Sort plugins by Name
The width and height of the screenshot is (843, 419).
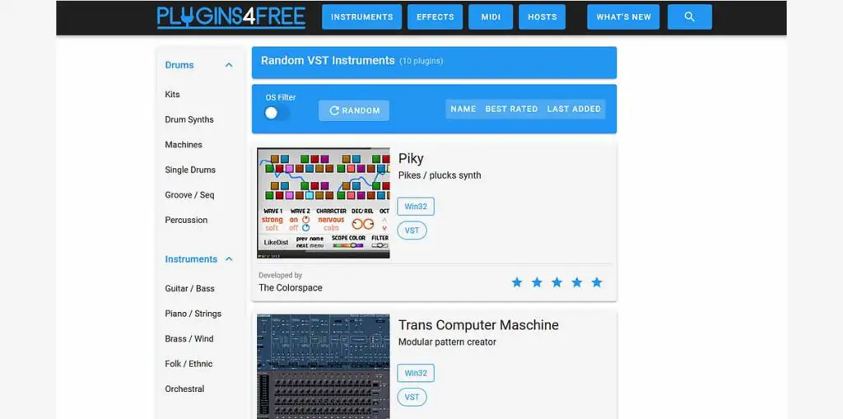click(463, 109)
